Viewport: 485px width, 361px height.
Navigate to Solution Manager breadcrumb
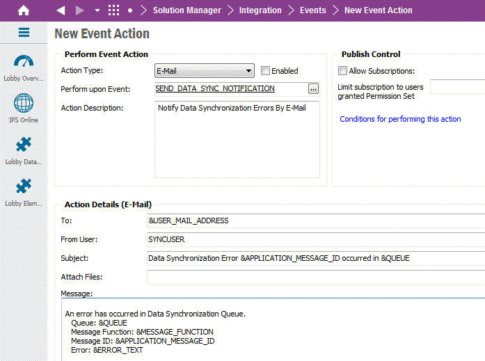click(x=186, y=10)
